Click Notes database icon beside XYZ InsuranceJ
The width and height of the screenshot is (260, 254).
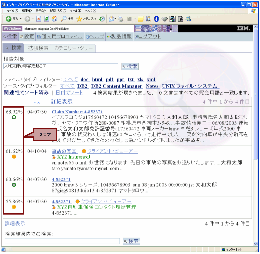click(54, 157)
